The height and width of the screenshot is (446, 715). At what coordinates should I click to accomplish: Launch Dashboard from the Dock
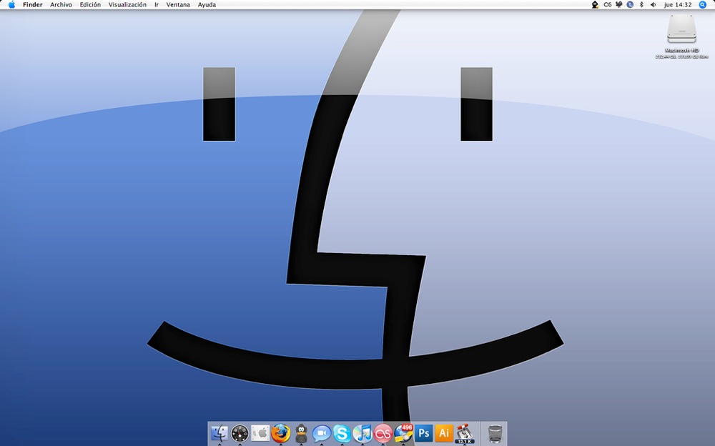[240, 433]
